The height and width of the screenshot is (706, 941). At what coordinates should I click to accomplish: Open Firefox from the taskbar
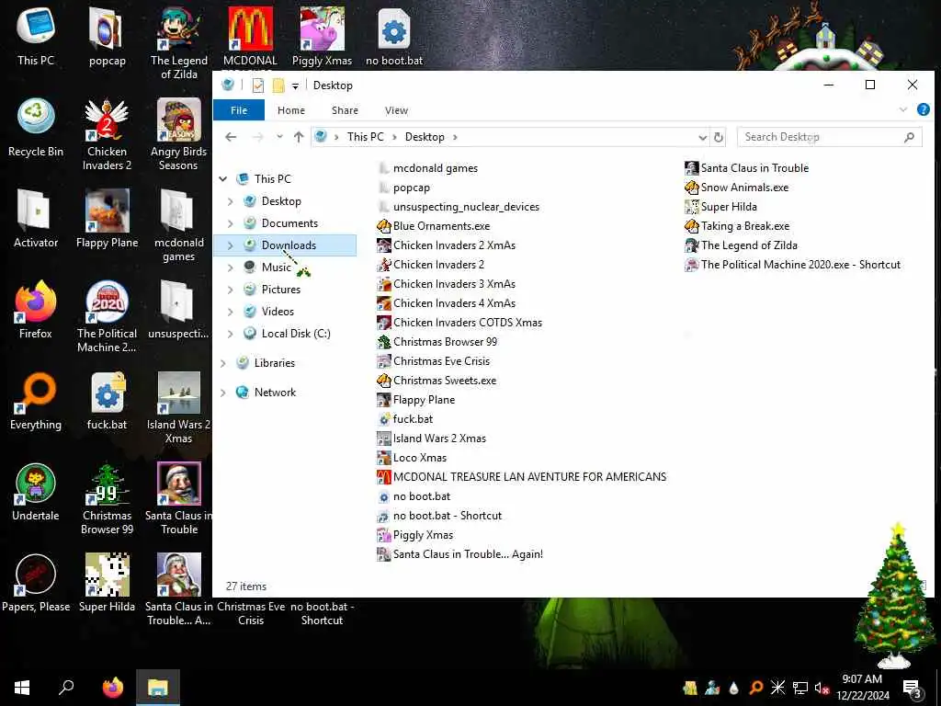(112, 688)
